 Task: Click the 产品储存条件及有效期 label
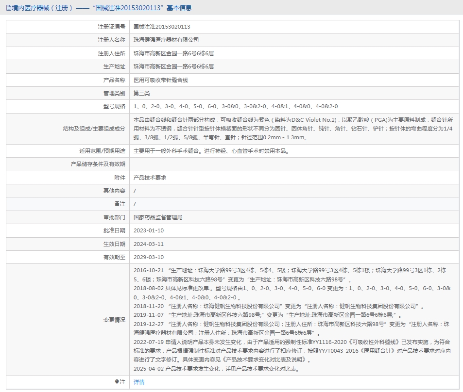tap(98, 164)
